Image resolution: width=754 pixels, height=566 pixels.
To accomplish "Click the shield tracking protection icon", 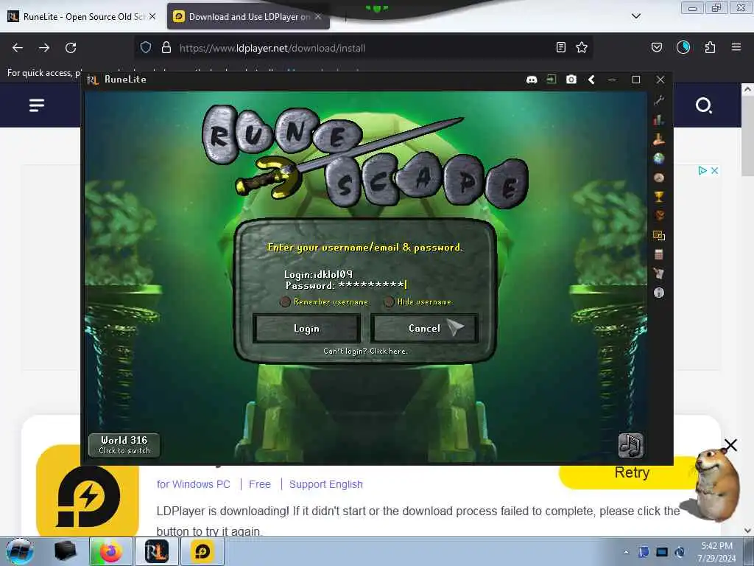I will coord(146,47).
